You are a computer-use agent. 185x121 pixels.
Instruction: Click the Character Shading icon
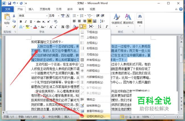click(x=63, y=27)
